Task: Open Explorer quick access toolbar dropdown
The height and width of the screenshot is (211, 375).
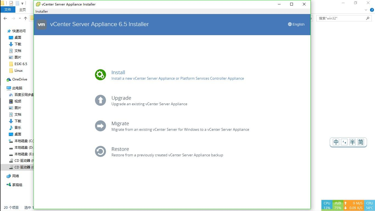Action: click(x=22, y=3)
